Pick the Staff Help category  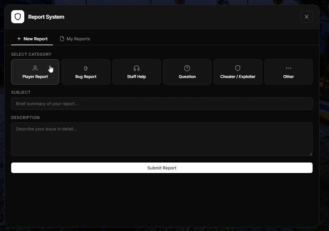click(136, 72)
